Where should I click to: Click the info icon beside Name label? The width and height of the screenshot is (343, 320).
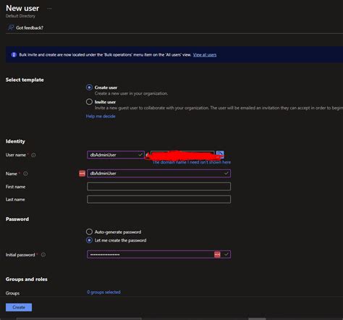click(25, 174)
